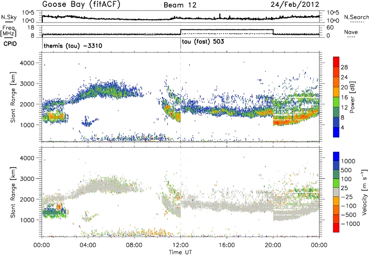Image resolution: width=369 pixels, height=255 pixels.
Task: Click the 'Goose Bay (fitACF)' title text
Action: click(x=81, y=4)
